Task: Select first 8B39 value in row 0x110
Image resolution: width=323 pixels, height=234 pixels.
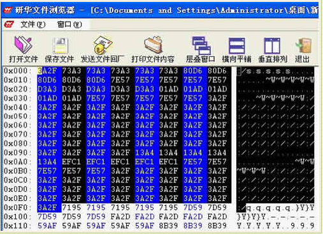Action: [169, 226]
